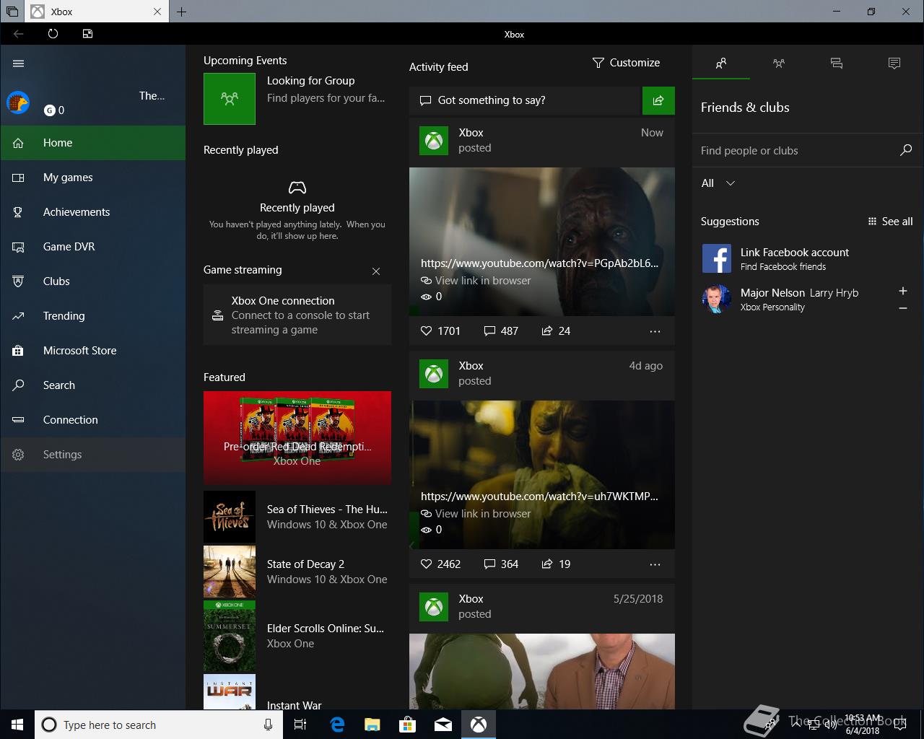Like the post with 2462 likes
The image size is (924, 739).
pos(440,564)
